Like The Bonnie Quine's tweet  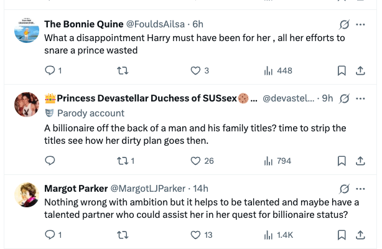tap(195, 71)
